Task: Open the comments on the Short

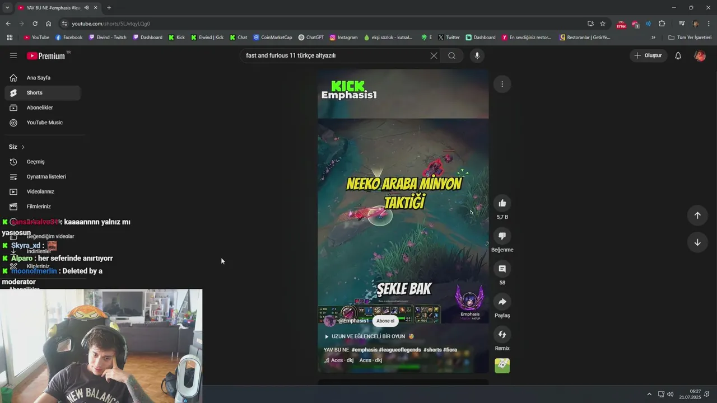Action: [x=502, y=269]
